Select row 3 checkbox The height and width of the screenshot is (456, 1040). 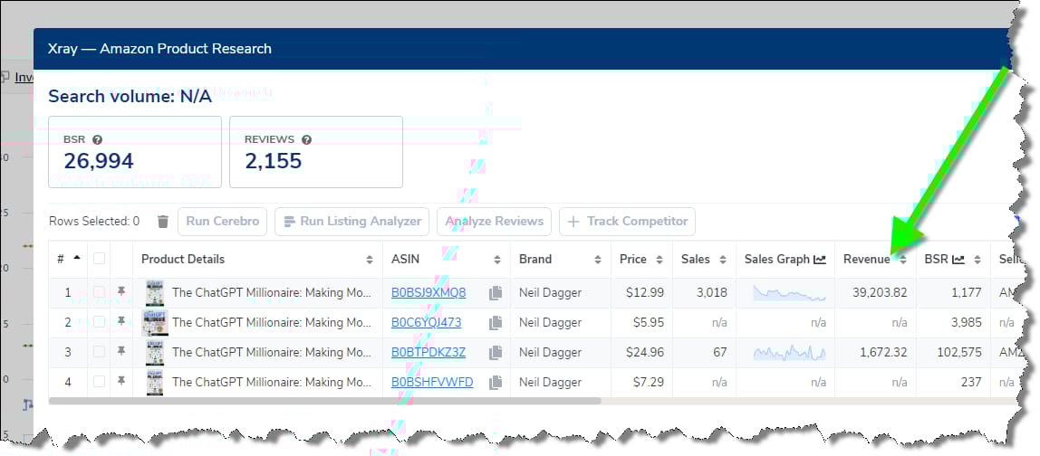[x=99, y=352]
